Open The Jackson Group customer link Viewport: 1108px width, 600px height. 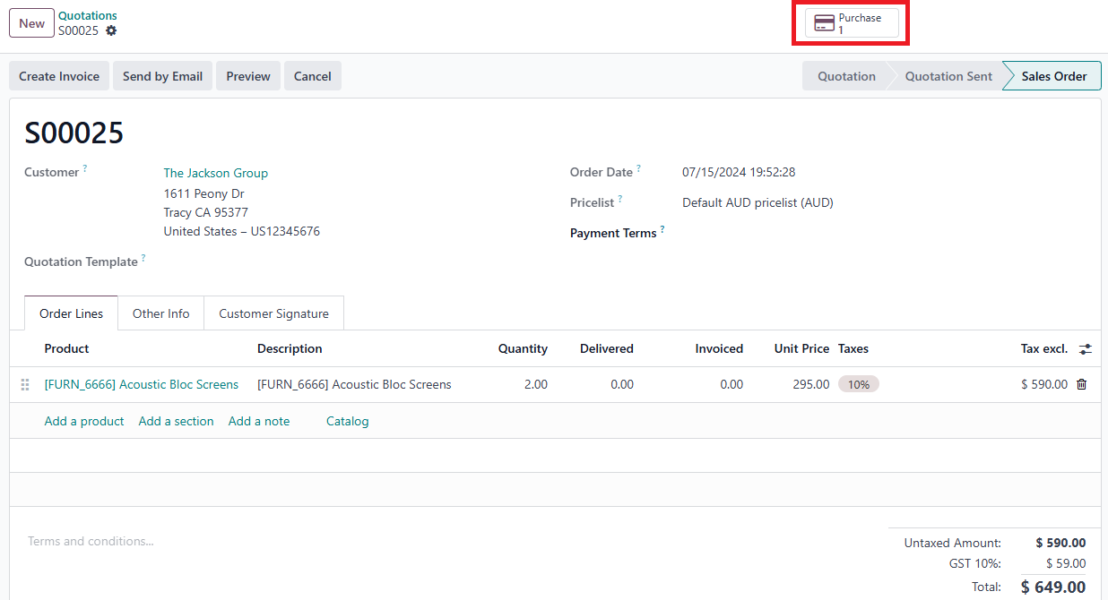click(x=215, y=173)
